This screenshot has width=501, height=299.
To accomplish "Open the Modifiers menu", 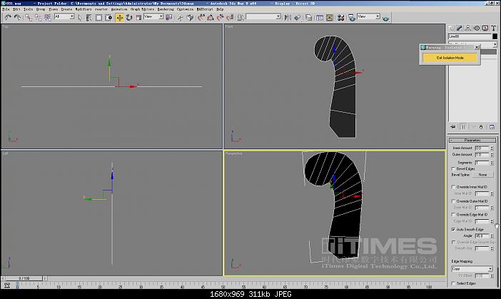I will click(83, 9).
